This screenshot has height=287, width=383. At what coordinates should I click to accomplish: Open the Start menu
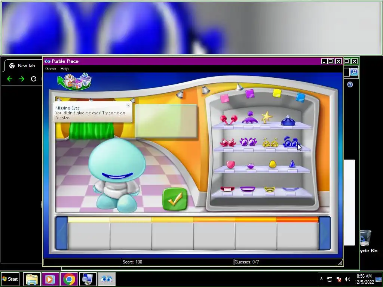[x=10, y=279]
